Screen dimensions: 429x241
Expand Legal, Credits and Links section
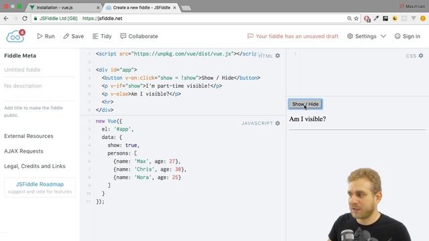[35, 166]
